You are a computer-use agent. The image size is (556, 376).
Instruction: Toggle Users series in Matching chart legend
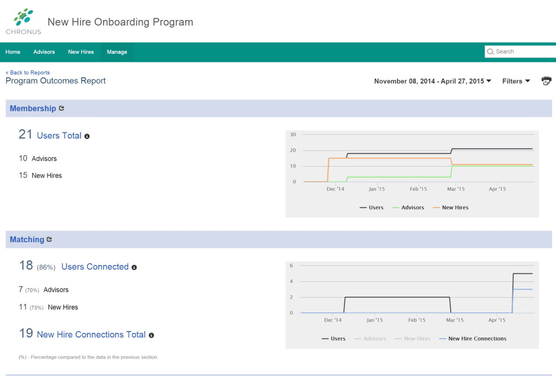point(334,338)
